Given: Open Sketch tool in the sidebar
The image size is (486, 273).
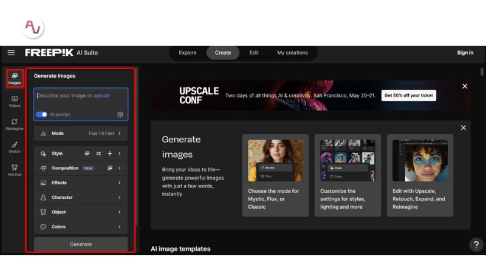Looking at the screenshot, I should (15, 147).
